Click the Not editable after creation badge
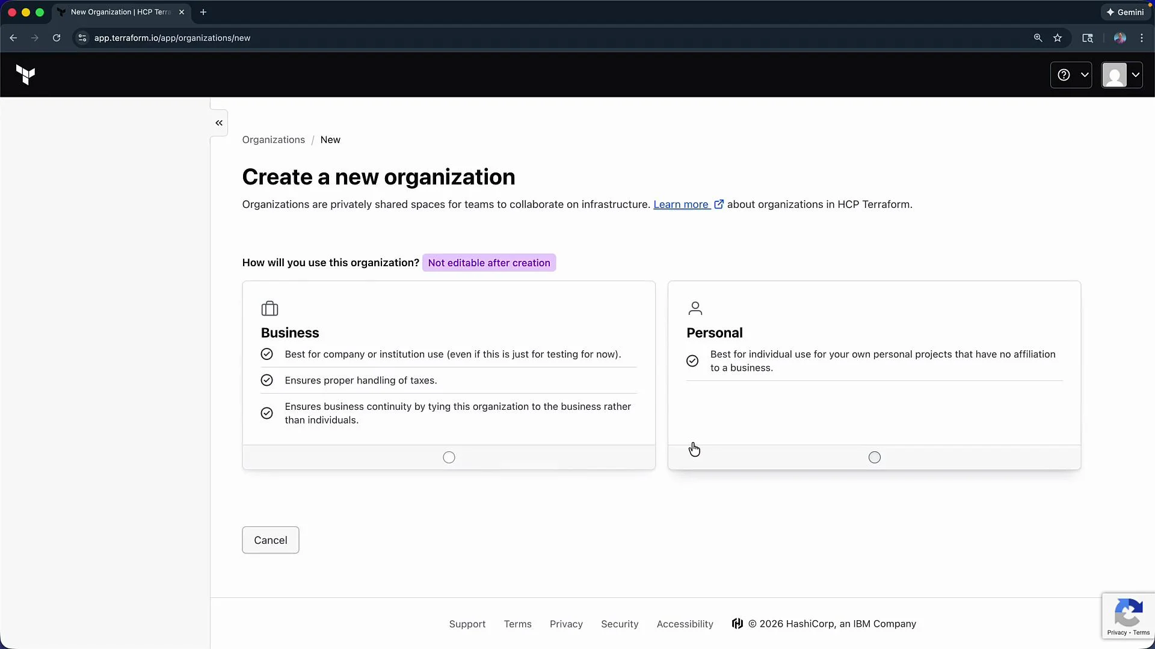The image size is (1155, 649). coord(489,263)
